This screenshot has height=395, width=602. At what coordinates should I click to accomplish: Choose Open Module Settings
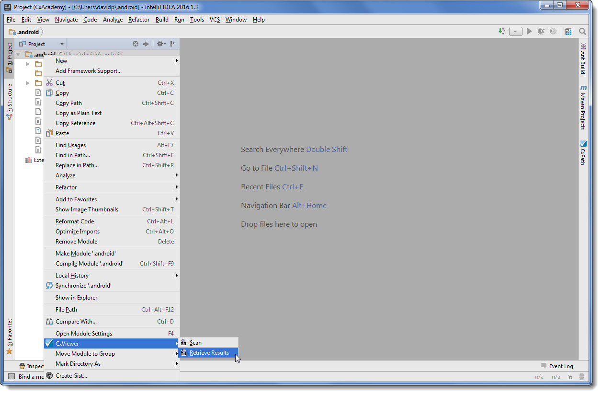112,334
